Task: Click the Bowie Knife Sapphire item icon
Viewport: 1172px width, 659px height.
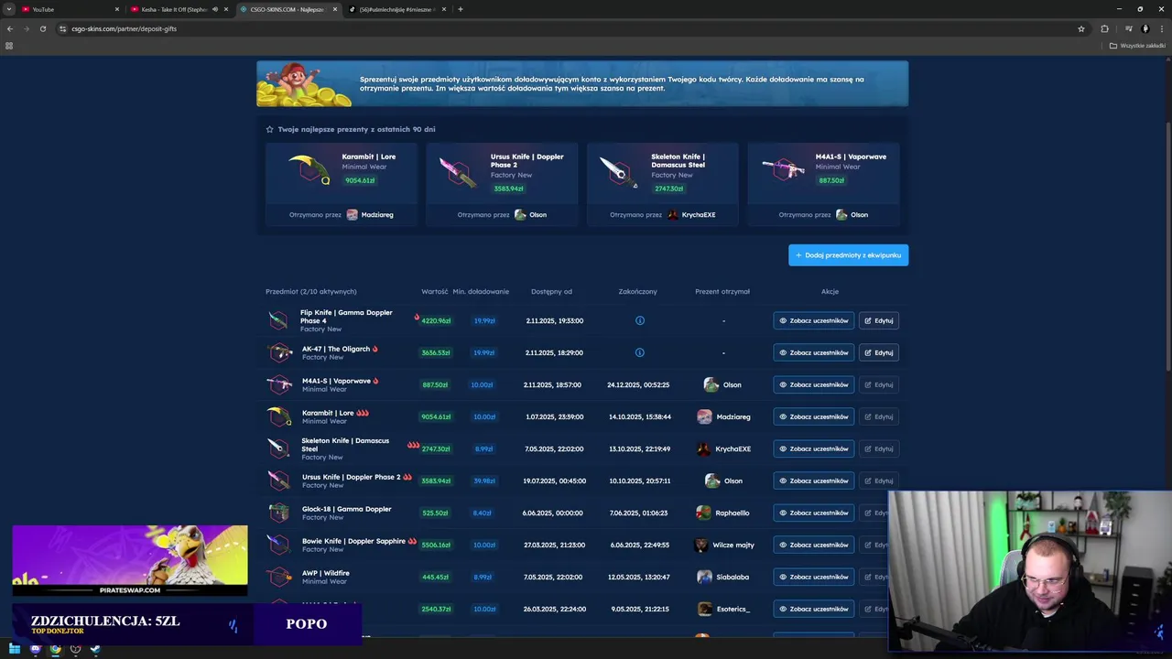Action: (279, 545)
